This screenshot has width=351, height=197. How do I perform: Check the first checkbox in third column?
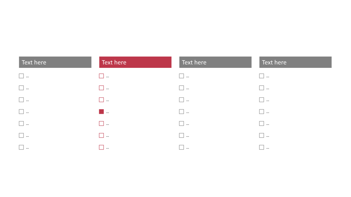click(182, 76)
